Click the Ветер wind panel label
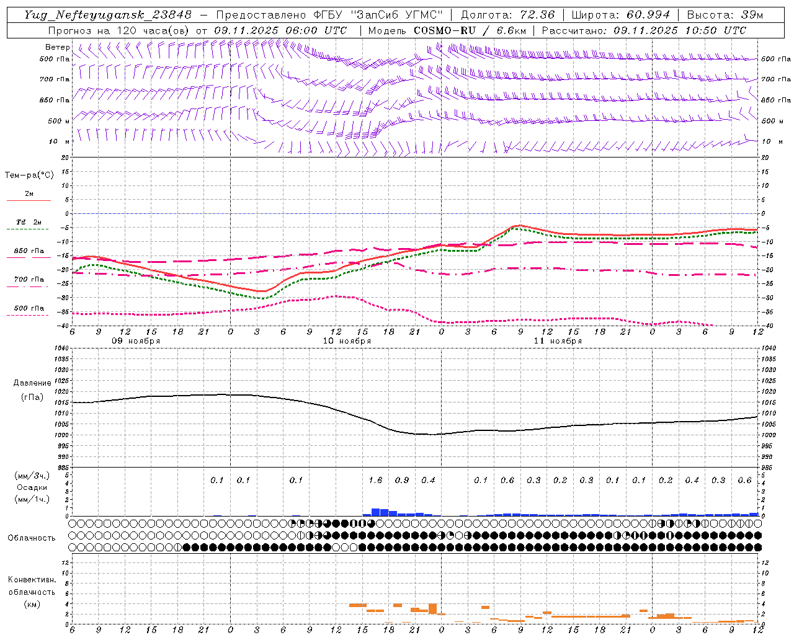 point(57,47)
